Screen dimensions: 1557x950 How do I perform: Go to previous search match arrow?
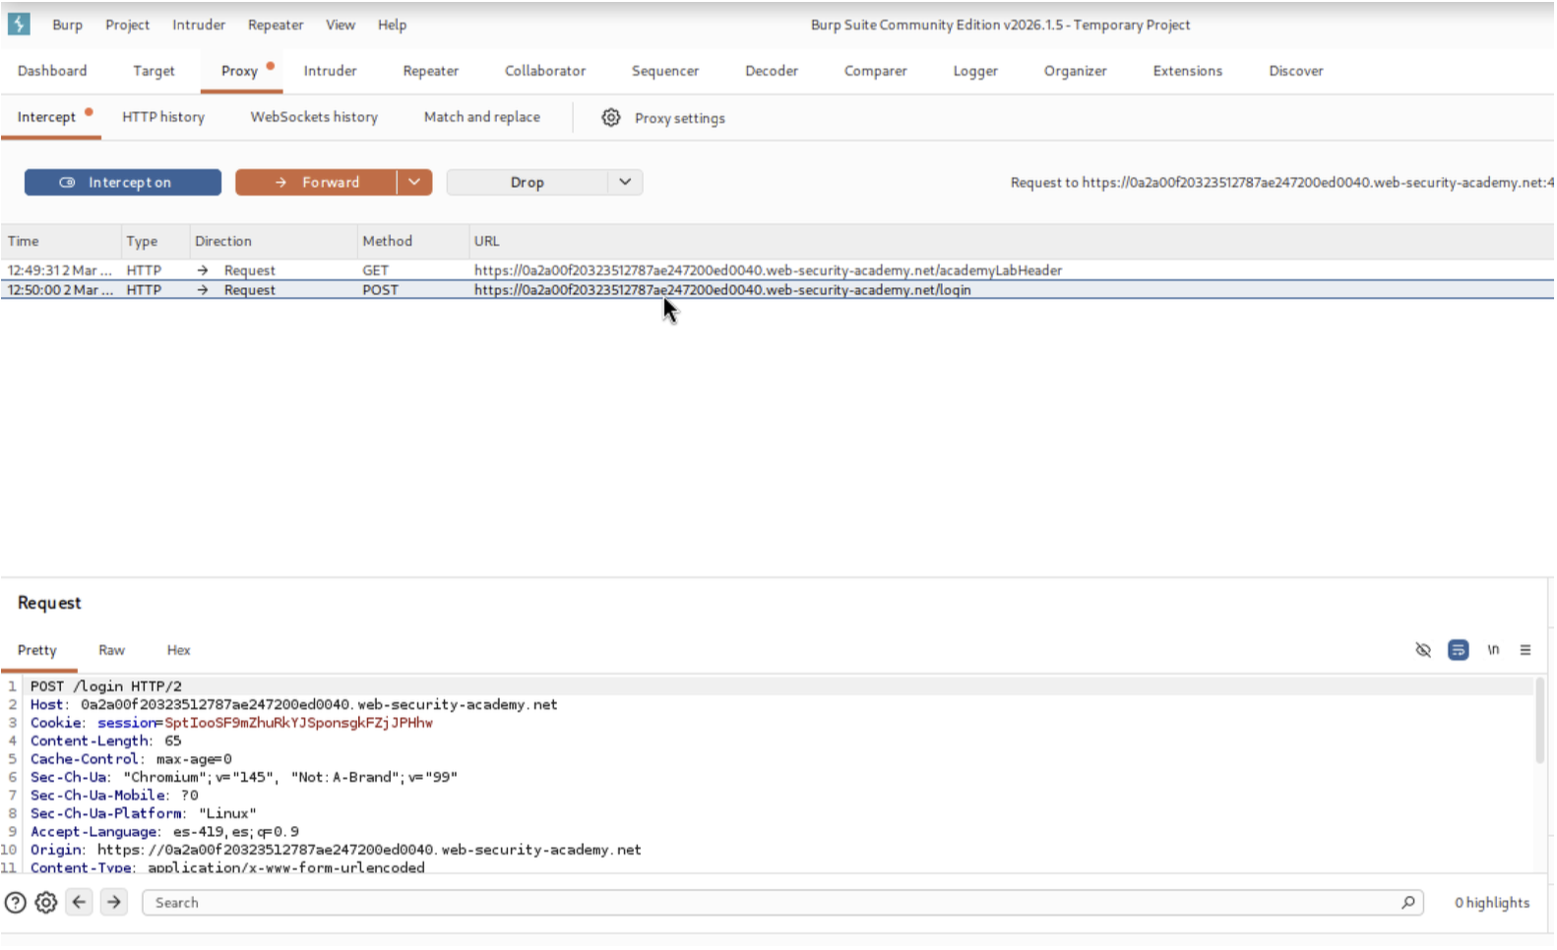[80, 902]
